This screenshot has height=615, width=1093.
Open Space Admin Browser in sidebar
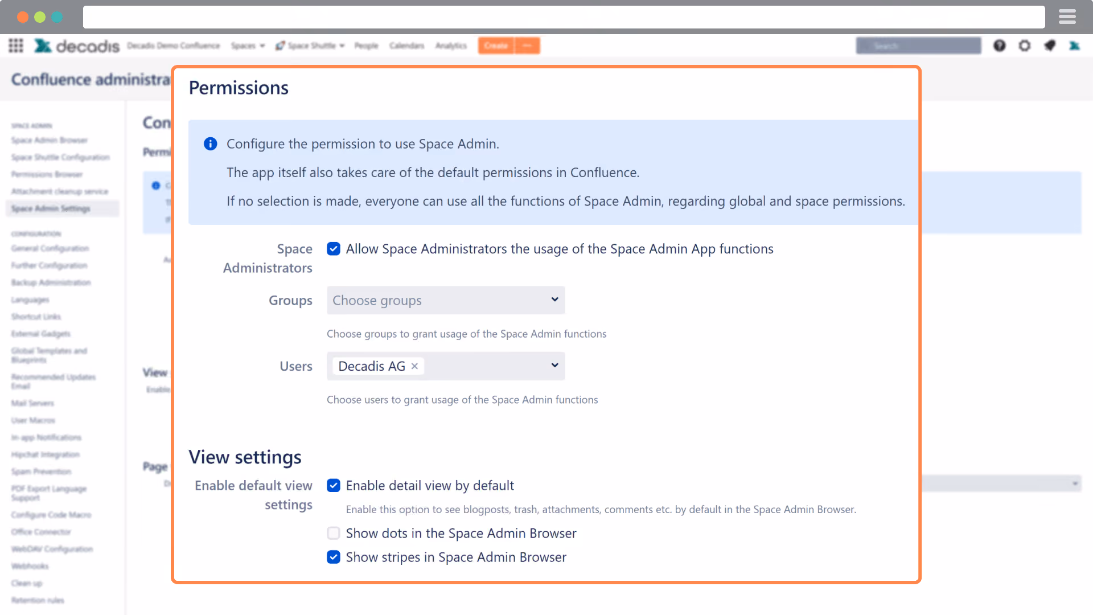tap(50, 140)
